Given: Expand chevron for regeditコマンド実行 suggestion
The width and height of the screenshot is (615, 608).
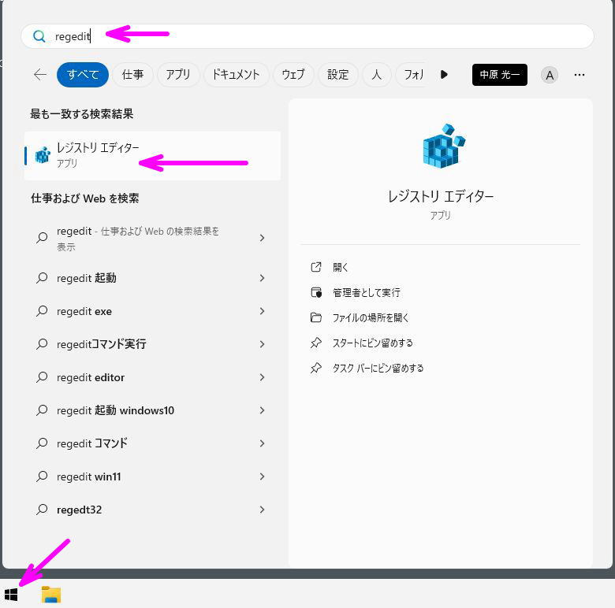Looking at the screenshot, I should pyautogui.click(x=262, y=344).
